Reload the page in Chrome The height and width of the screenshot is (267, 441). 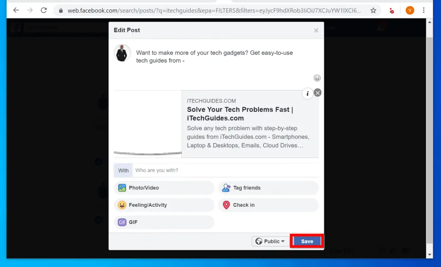43,10
